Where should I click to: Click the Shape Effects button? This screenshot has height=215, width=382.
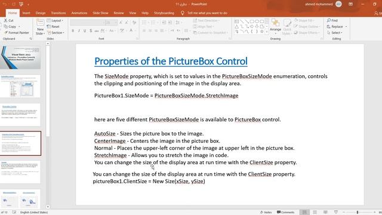tap(306, 33)
